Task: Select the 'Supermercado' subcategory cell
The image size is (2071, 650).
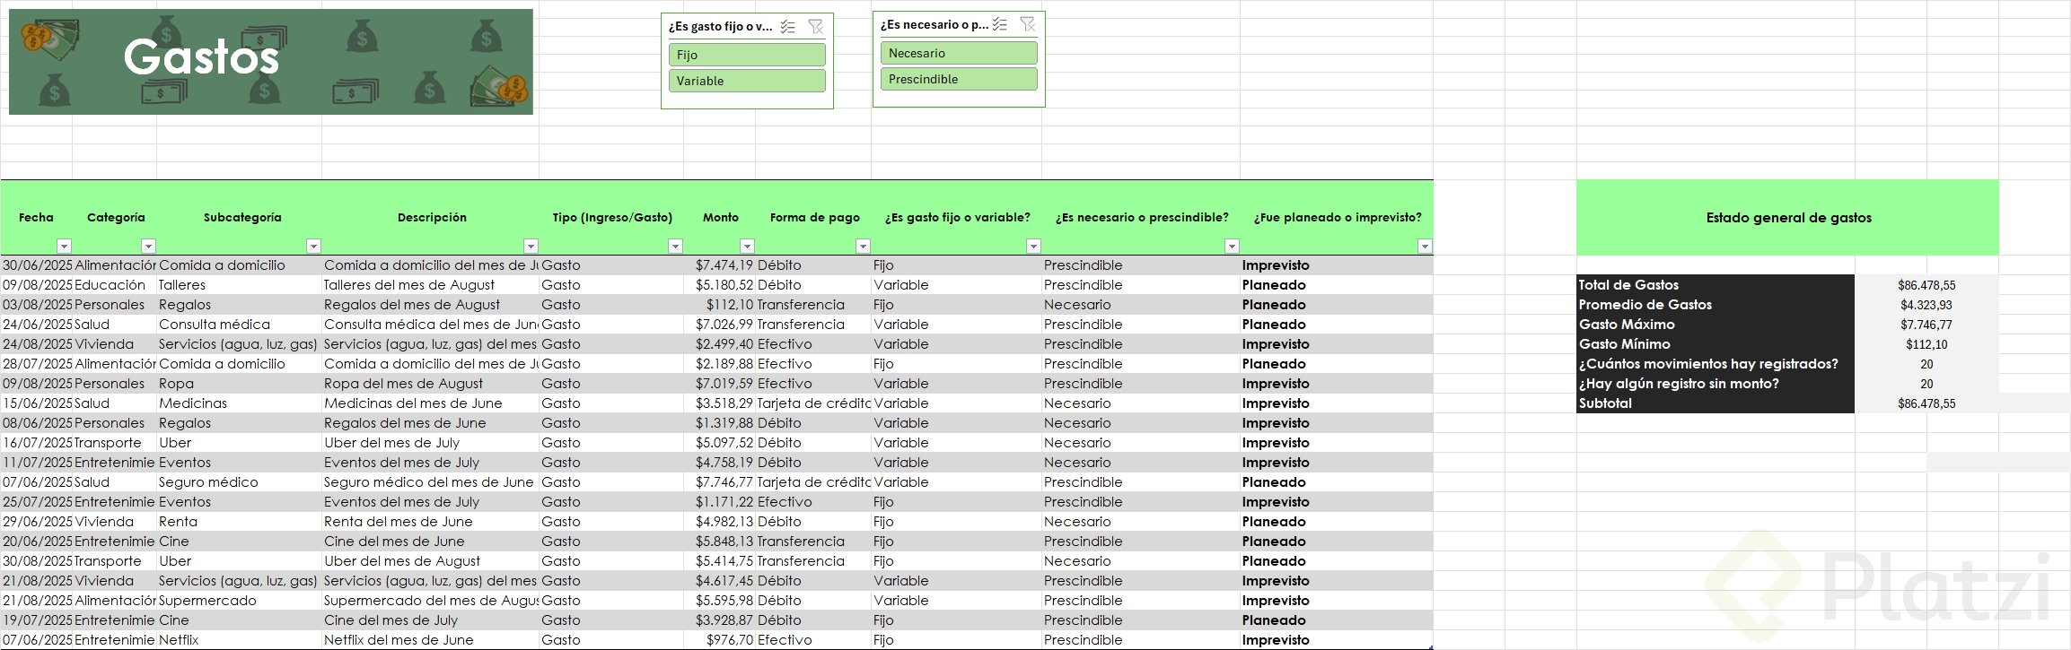Action: (x=240, y=601)
